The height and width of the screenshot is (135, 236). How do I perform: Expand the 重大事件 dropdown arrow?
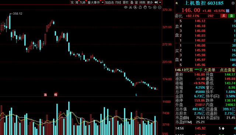pos(103,2)
